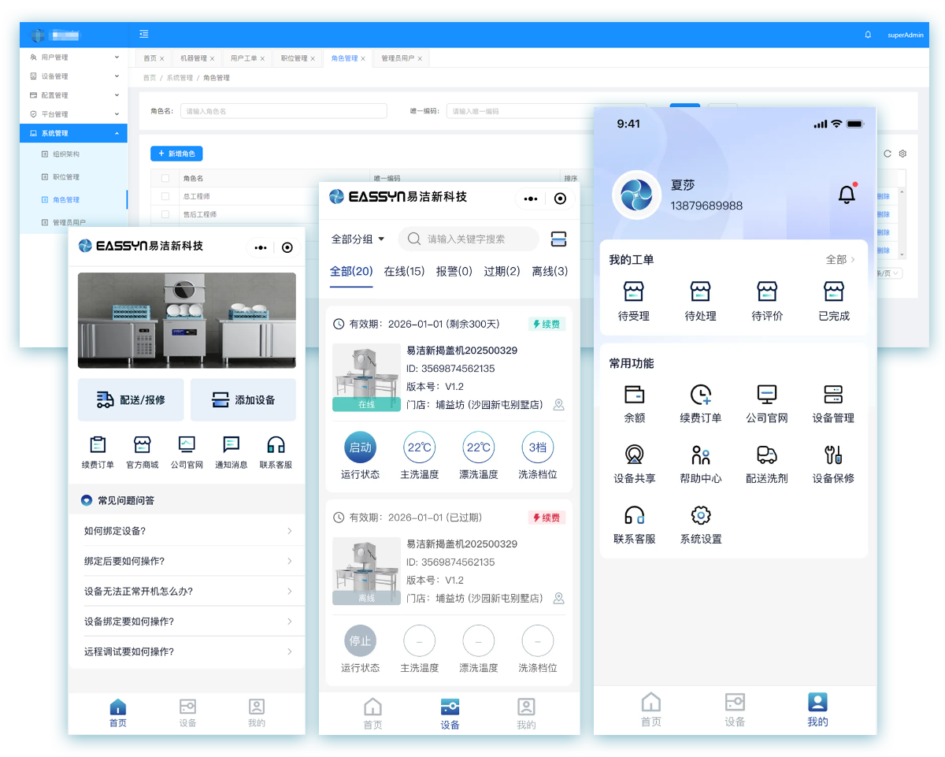Tap the 设备保修 wrench icon

click(833, 455)
